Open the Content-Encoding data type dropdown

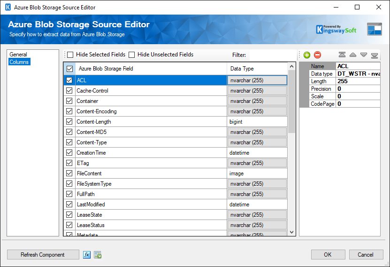click(257, 111)
